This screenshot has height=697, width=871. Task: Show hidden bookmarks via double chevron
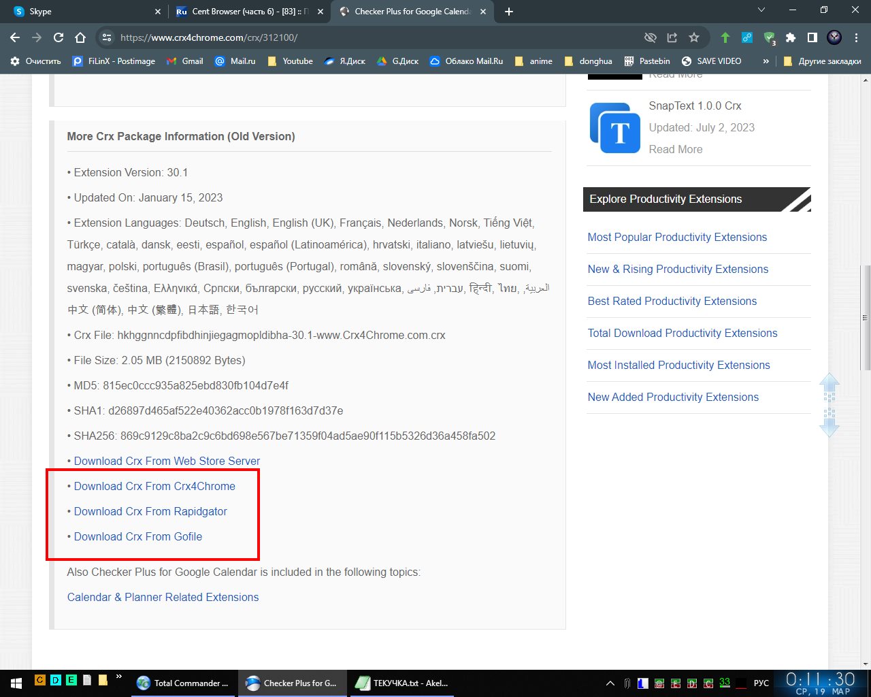[766, 61]
